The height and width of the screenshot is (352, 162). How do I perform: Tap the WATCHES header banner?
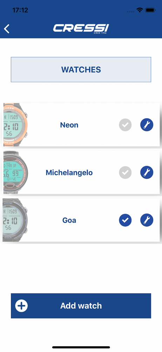(x=81, y=70)
